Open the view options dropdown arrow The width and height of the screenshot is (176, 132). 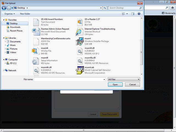[127, 14]
